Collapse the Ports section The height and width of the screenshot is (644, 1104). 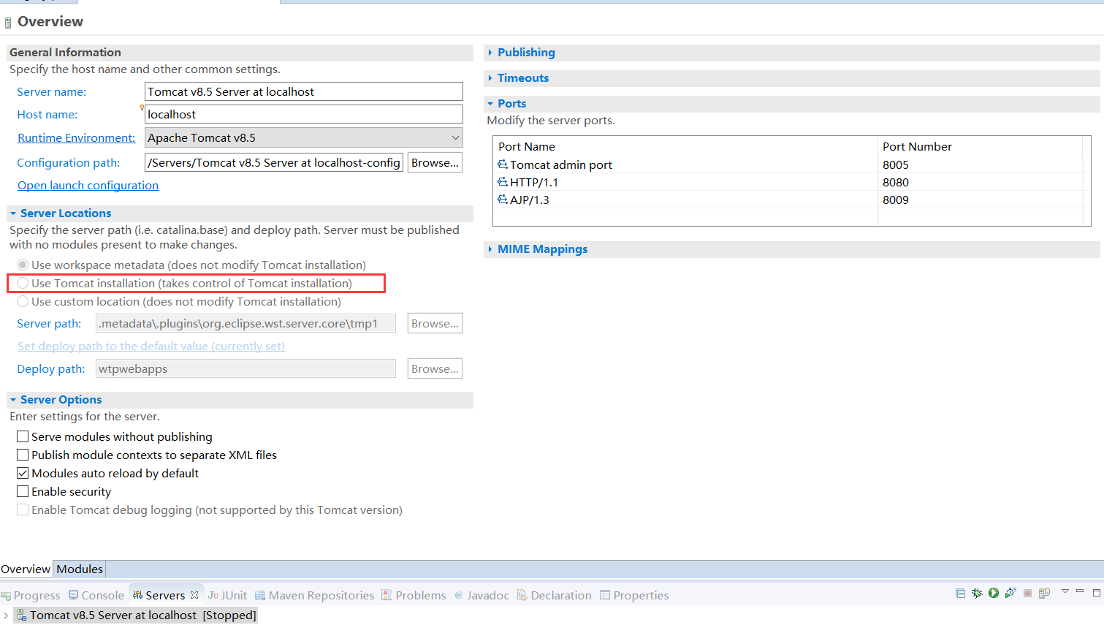click(490, 104)
